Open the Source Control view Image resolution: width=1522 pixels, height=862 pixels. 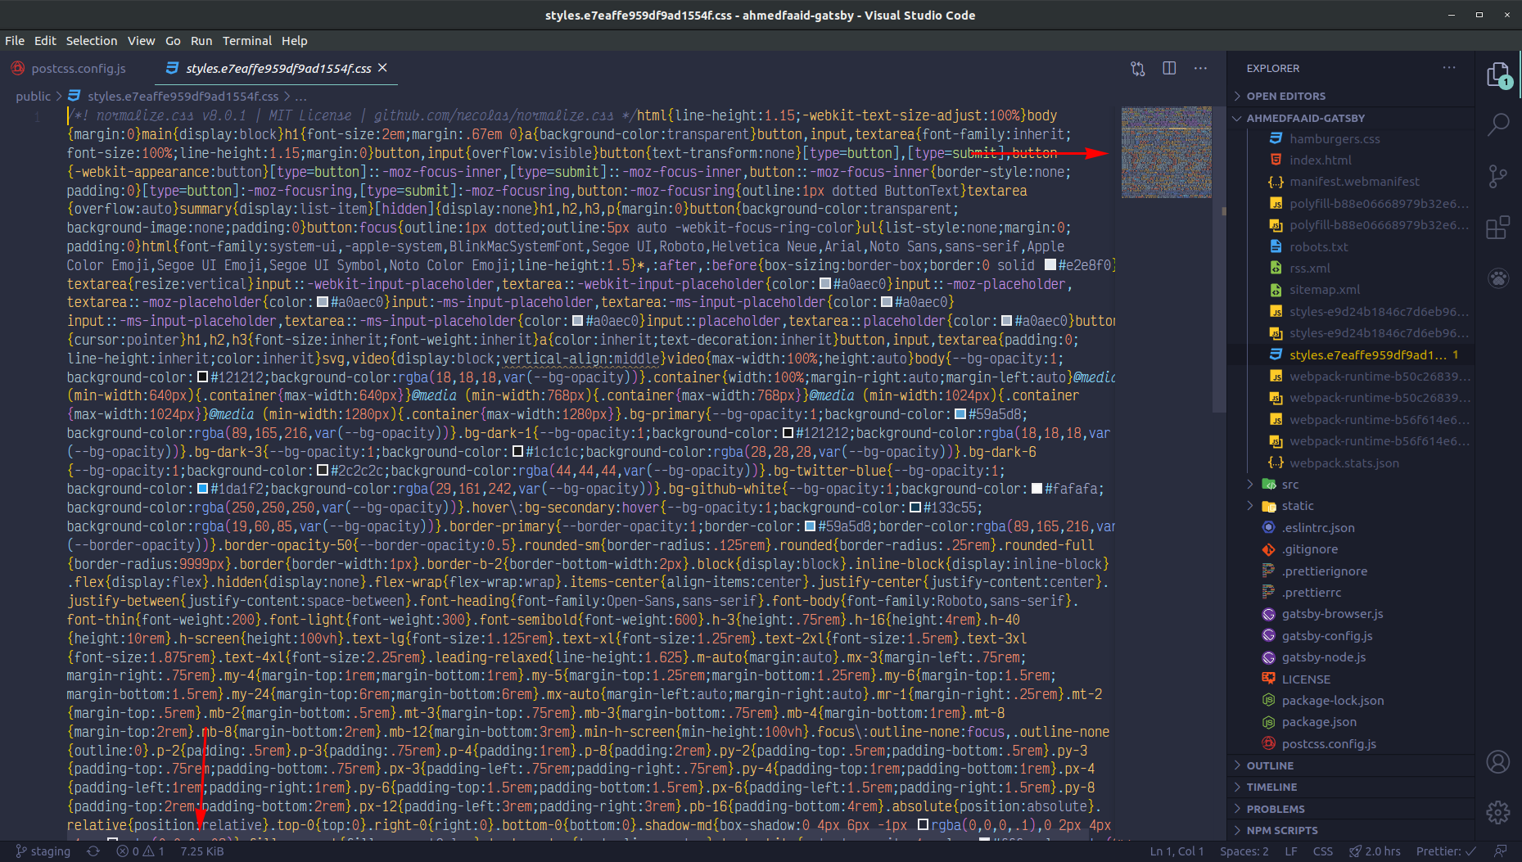(x=1497, y=176)
